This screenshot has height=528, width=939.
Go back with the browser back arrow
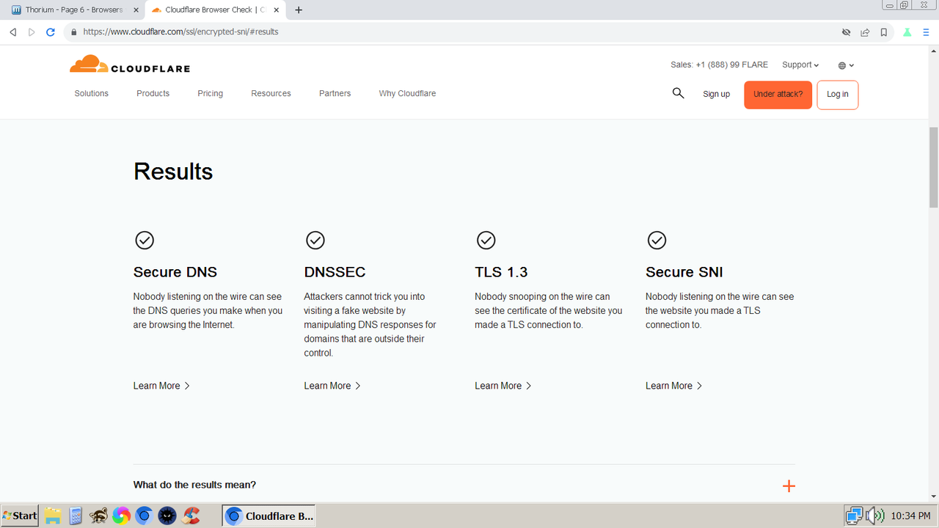point(12,32)
